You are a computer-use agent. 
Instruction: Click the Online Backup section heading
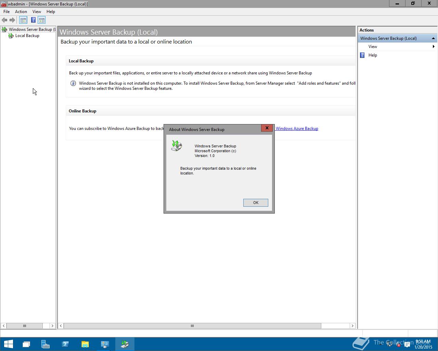82,111
